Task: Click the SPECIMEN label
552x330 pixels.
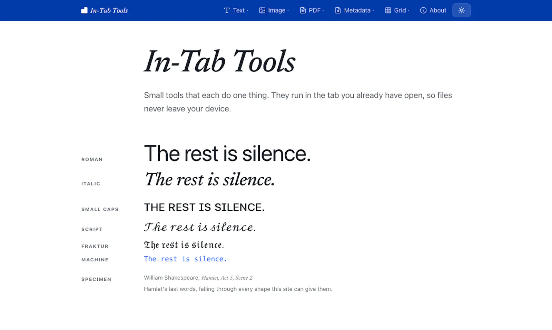Action: click(x=96, y=279)
